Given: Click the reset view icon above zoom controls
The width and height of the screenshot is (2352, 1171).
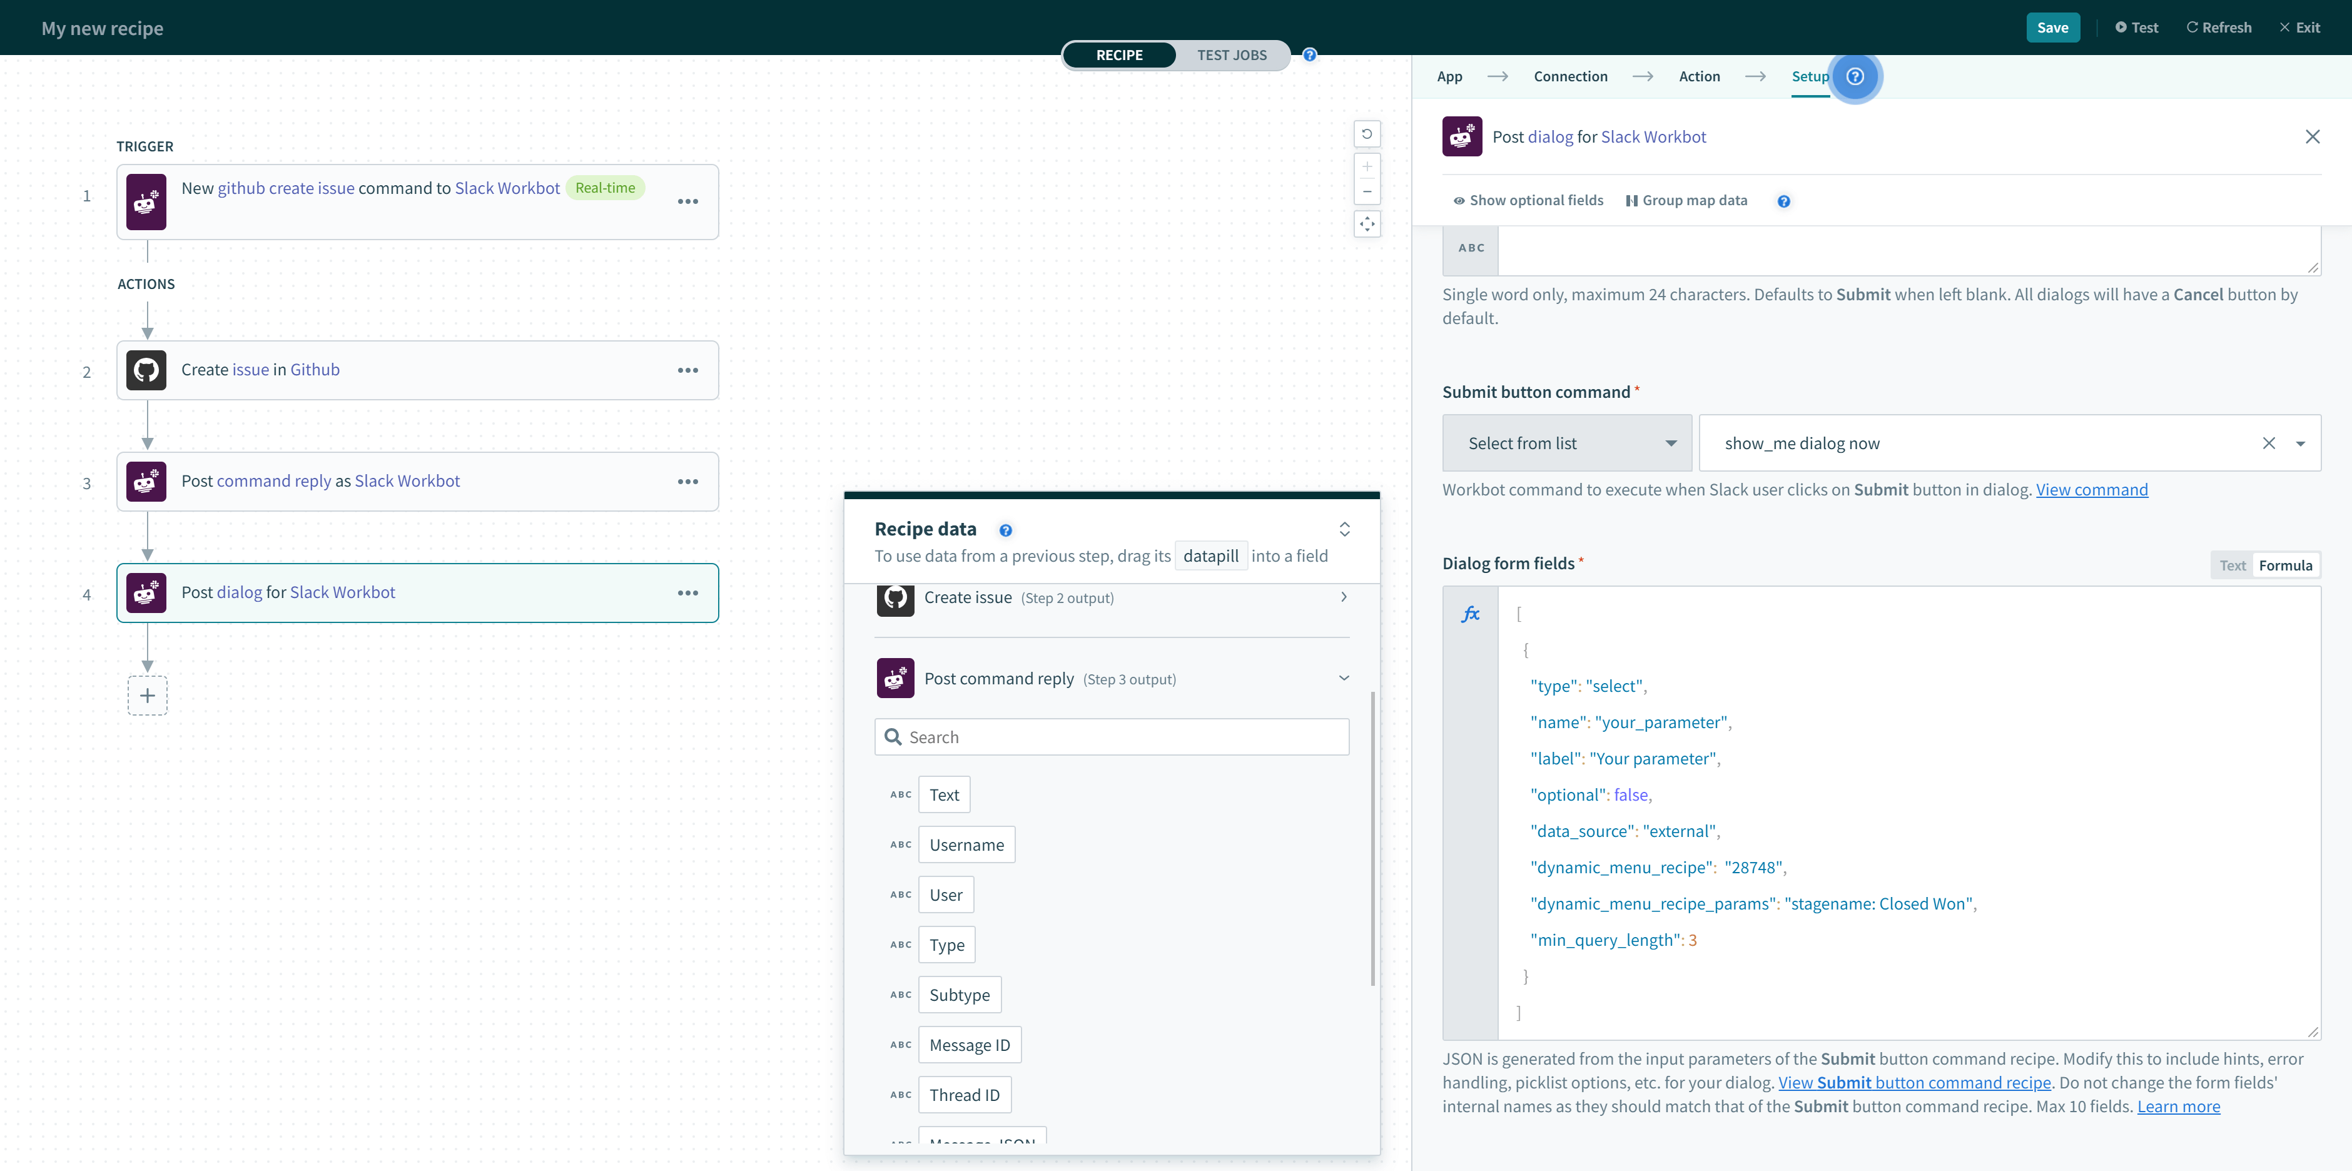Looking at the screenshot, I should 1367,134.
